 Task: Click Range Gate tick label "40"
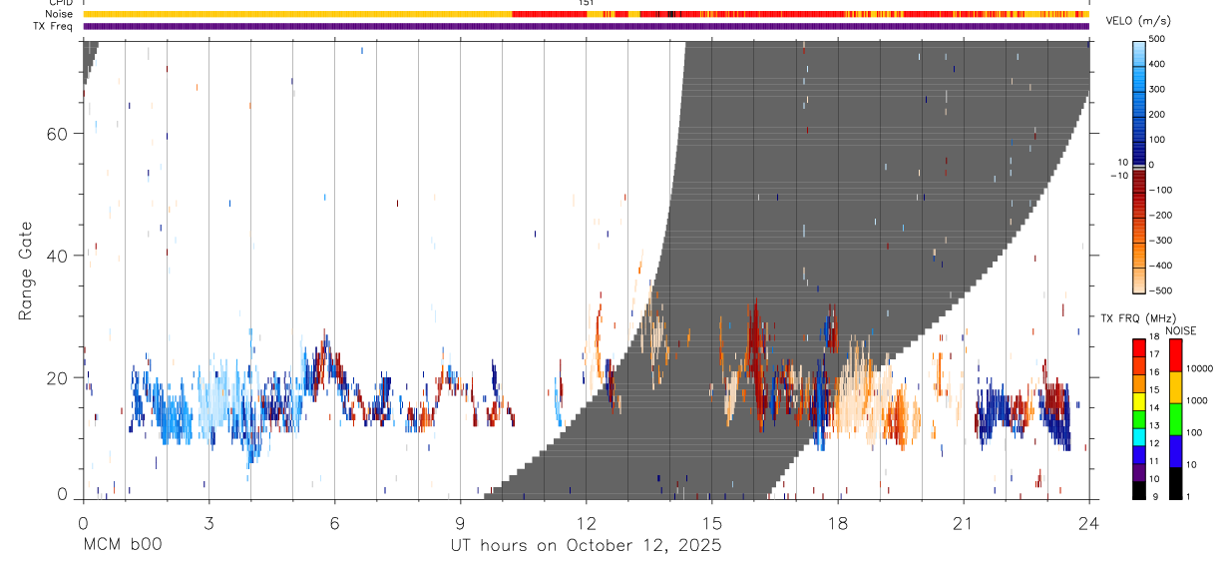57,256
